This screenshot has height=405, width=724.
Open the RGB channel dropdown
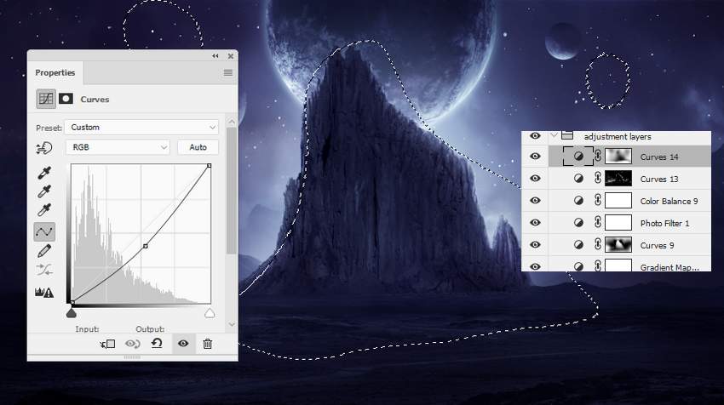[x=118, y=147]
